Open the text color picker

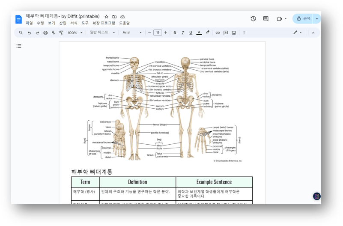(199, 33)
